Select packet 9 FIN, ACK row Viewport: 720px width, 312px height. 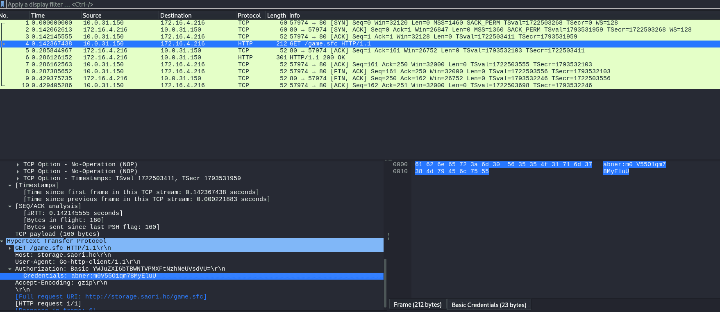287,79
